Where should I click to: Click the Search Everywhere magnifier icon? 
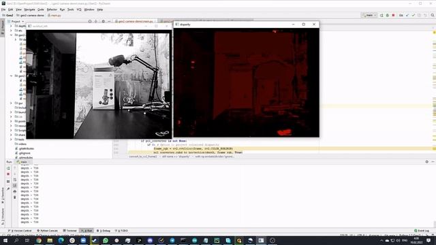tap(433, 15)
